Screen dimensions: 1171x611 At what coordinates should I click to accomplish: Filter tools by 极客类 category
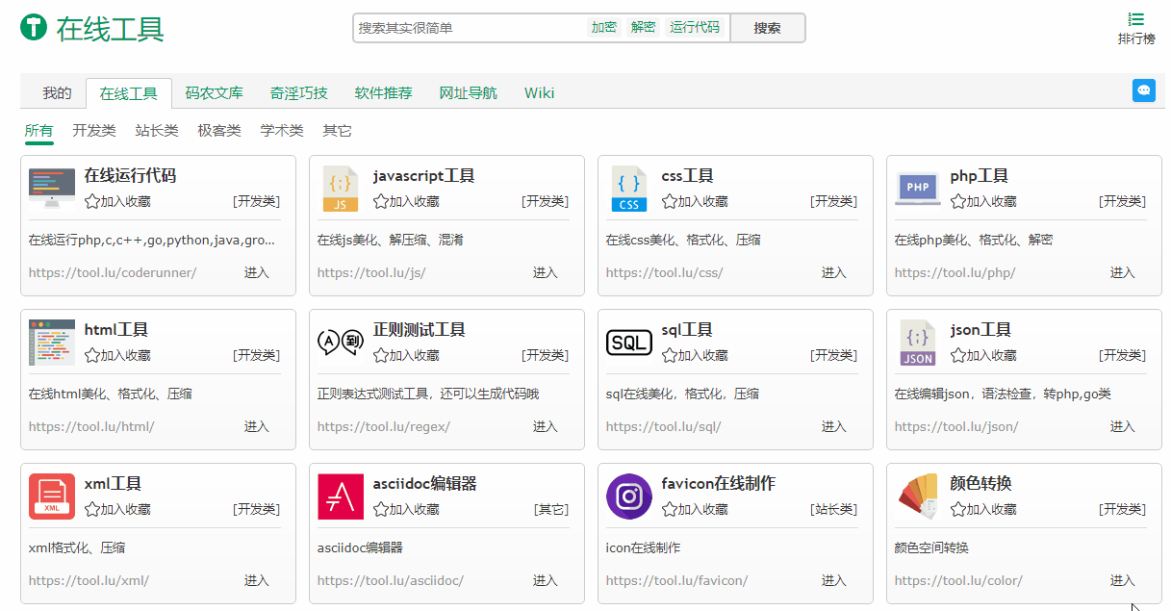click(x=219, y=131)
